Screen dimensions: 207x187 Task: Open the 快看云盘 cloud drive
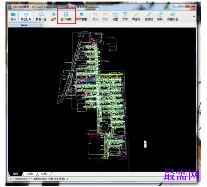click(x=41, y=16)
